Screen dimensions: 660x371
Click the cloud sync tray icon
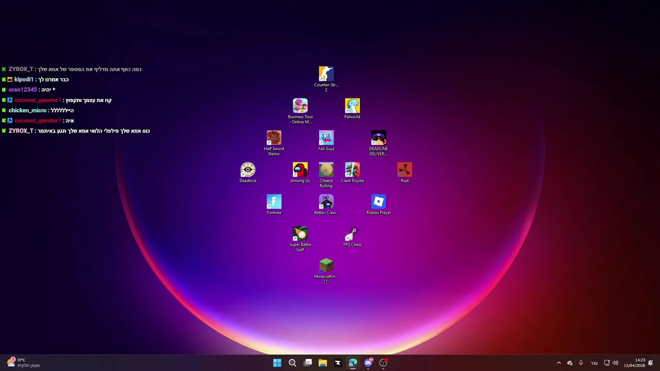coord(570,363)
